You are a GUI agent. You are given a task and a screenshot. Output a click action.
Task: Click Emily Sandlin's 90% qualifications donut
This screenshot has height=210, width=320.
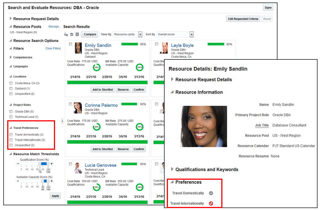pos(96,67)
